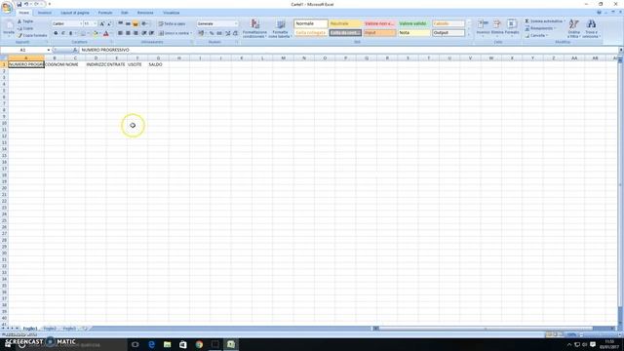The image size is (624, 351).
Task: Apply the Neutrale cell style
Action: tap(345, 23)
